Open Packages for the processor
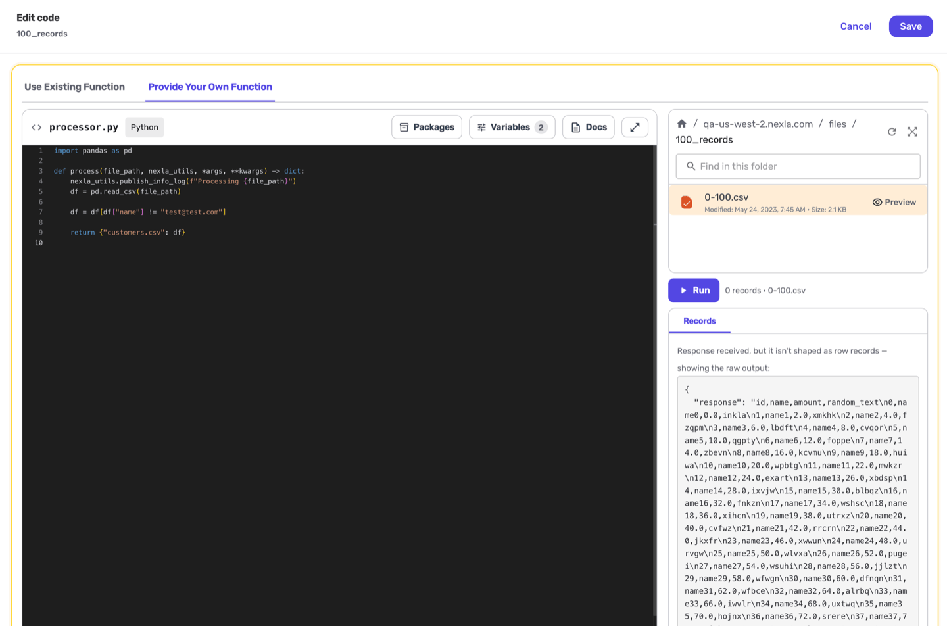 pos(427,127)
